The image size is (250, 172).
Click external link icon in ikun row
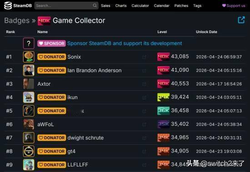pos(144,98)
